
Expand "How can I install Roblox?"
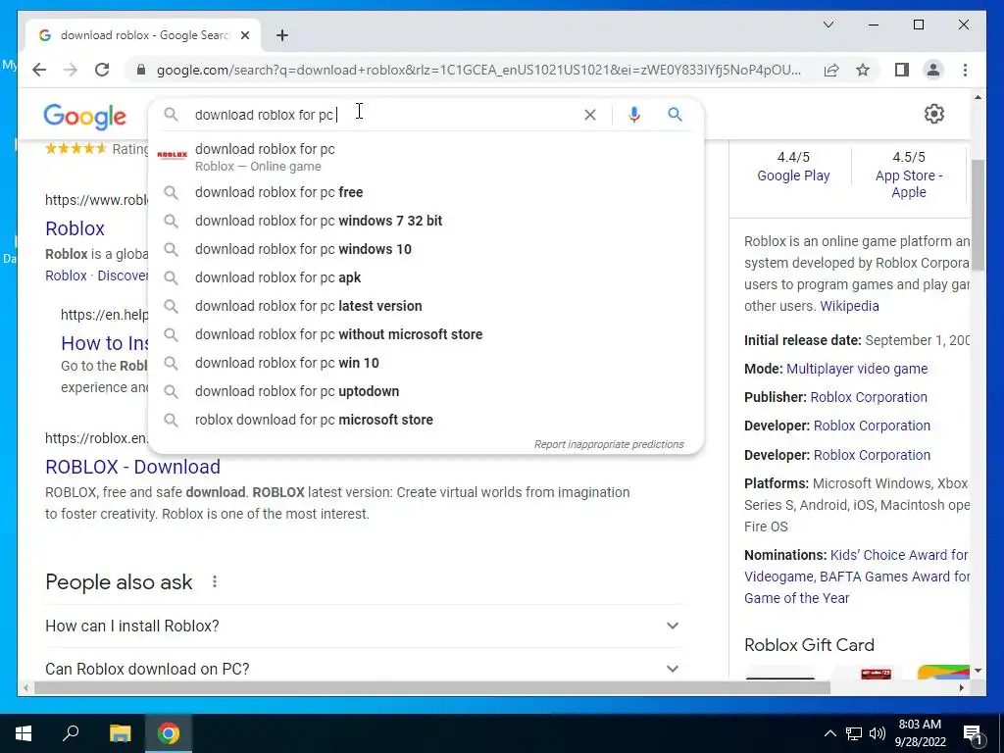point(364,626)
